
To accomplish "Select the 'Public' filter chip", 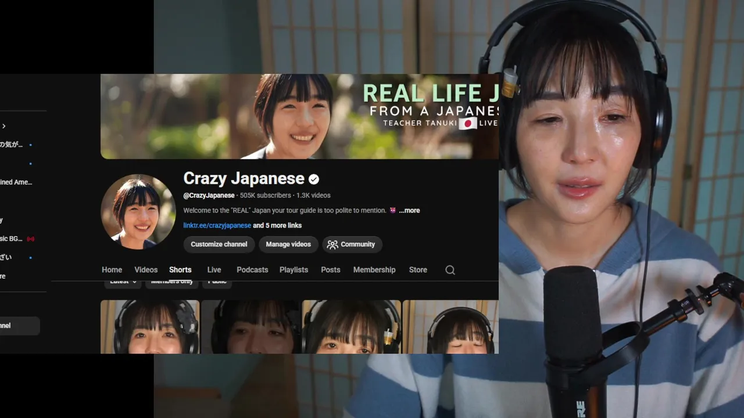I will point(217,283).
